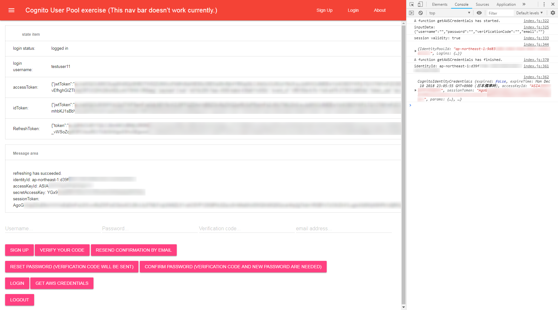Screen dimensions: 558x310
Task: Open the Sign Up navbar link
Action: (x=324, y=10)
